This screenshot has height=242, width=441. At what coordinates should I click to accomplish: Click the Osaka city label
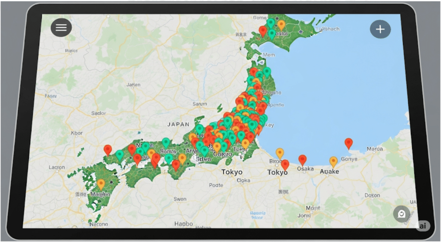tap(305, 169)
